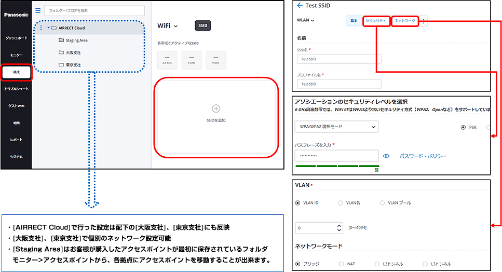Image resolution: width=502 pixels, height=272 pixels.
Task: Click the SSID button
Action: tap(202, 25)
